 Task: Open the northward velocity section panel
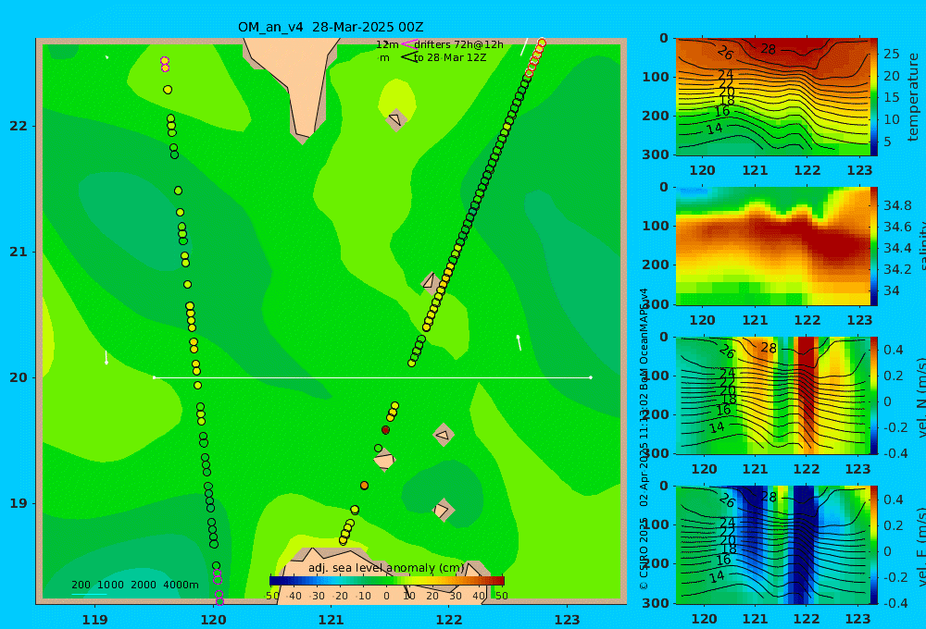pos(773,395)
